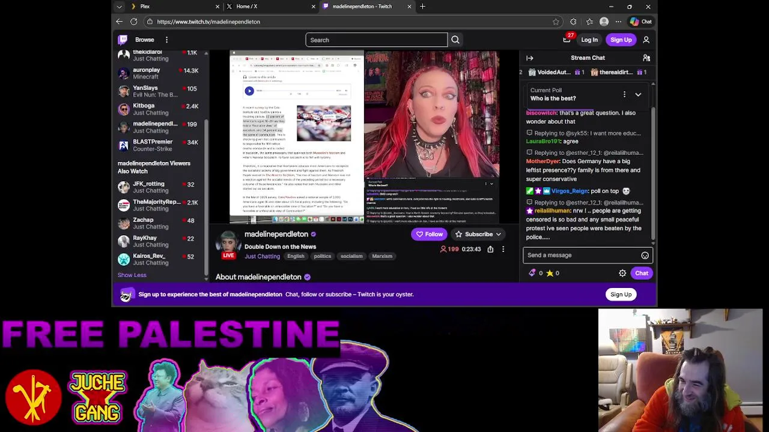Click the browser profile avatar
The image size is (769, 432).
click(x=604, y=22)
